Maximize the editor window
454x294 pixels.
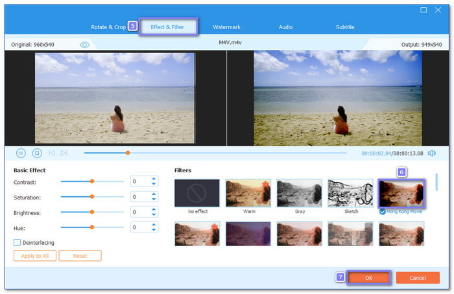tap(424, 10)
